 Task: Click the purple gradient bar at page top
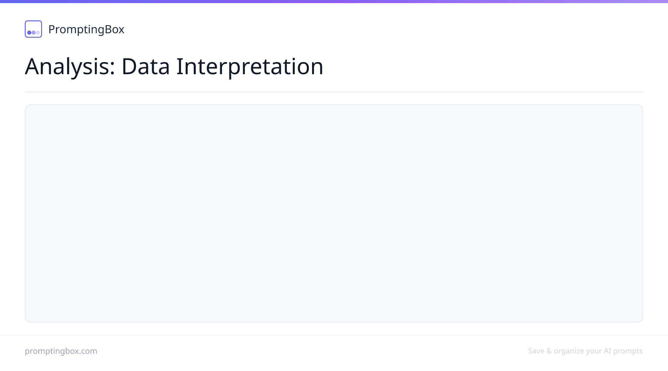(x=334, y=2)
